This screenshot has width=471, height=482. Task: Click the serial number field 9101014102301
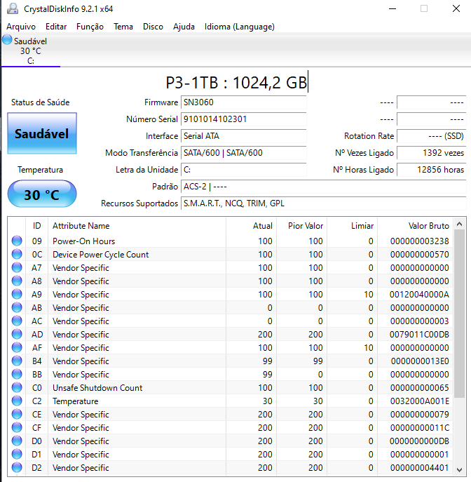243,119
